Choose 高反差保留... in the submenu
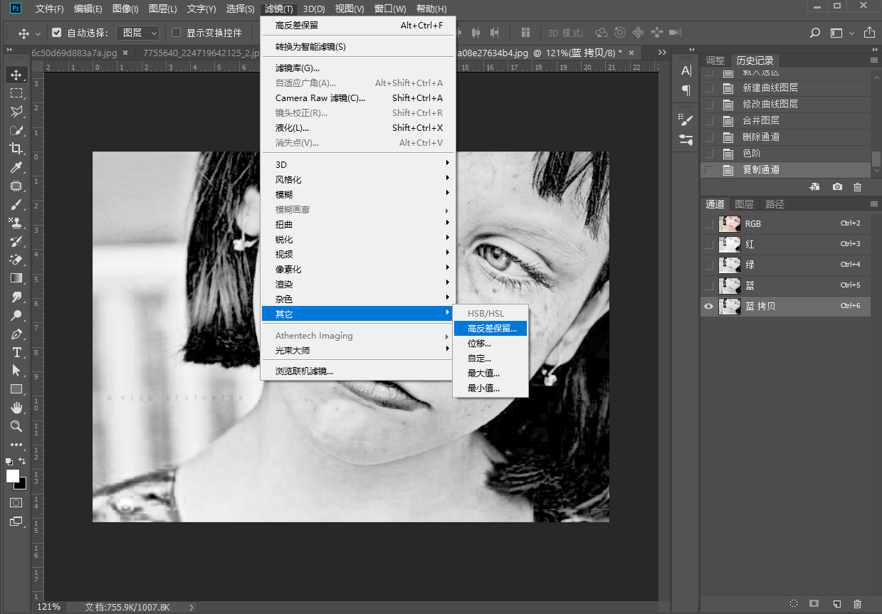882x614 pixels. [x=492, y=329]
